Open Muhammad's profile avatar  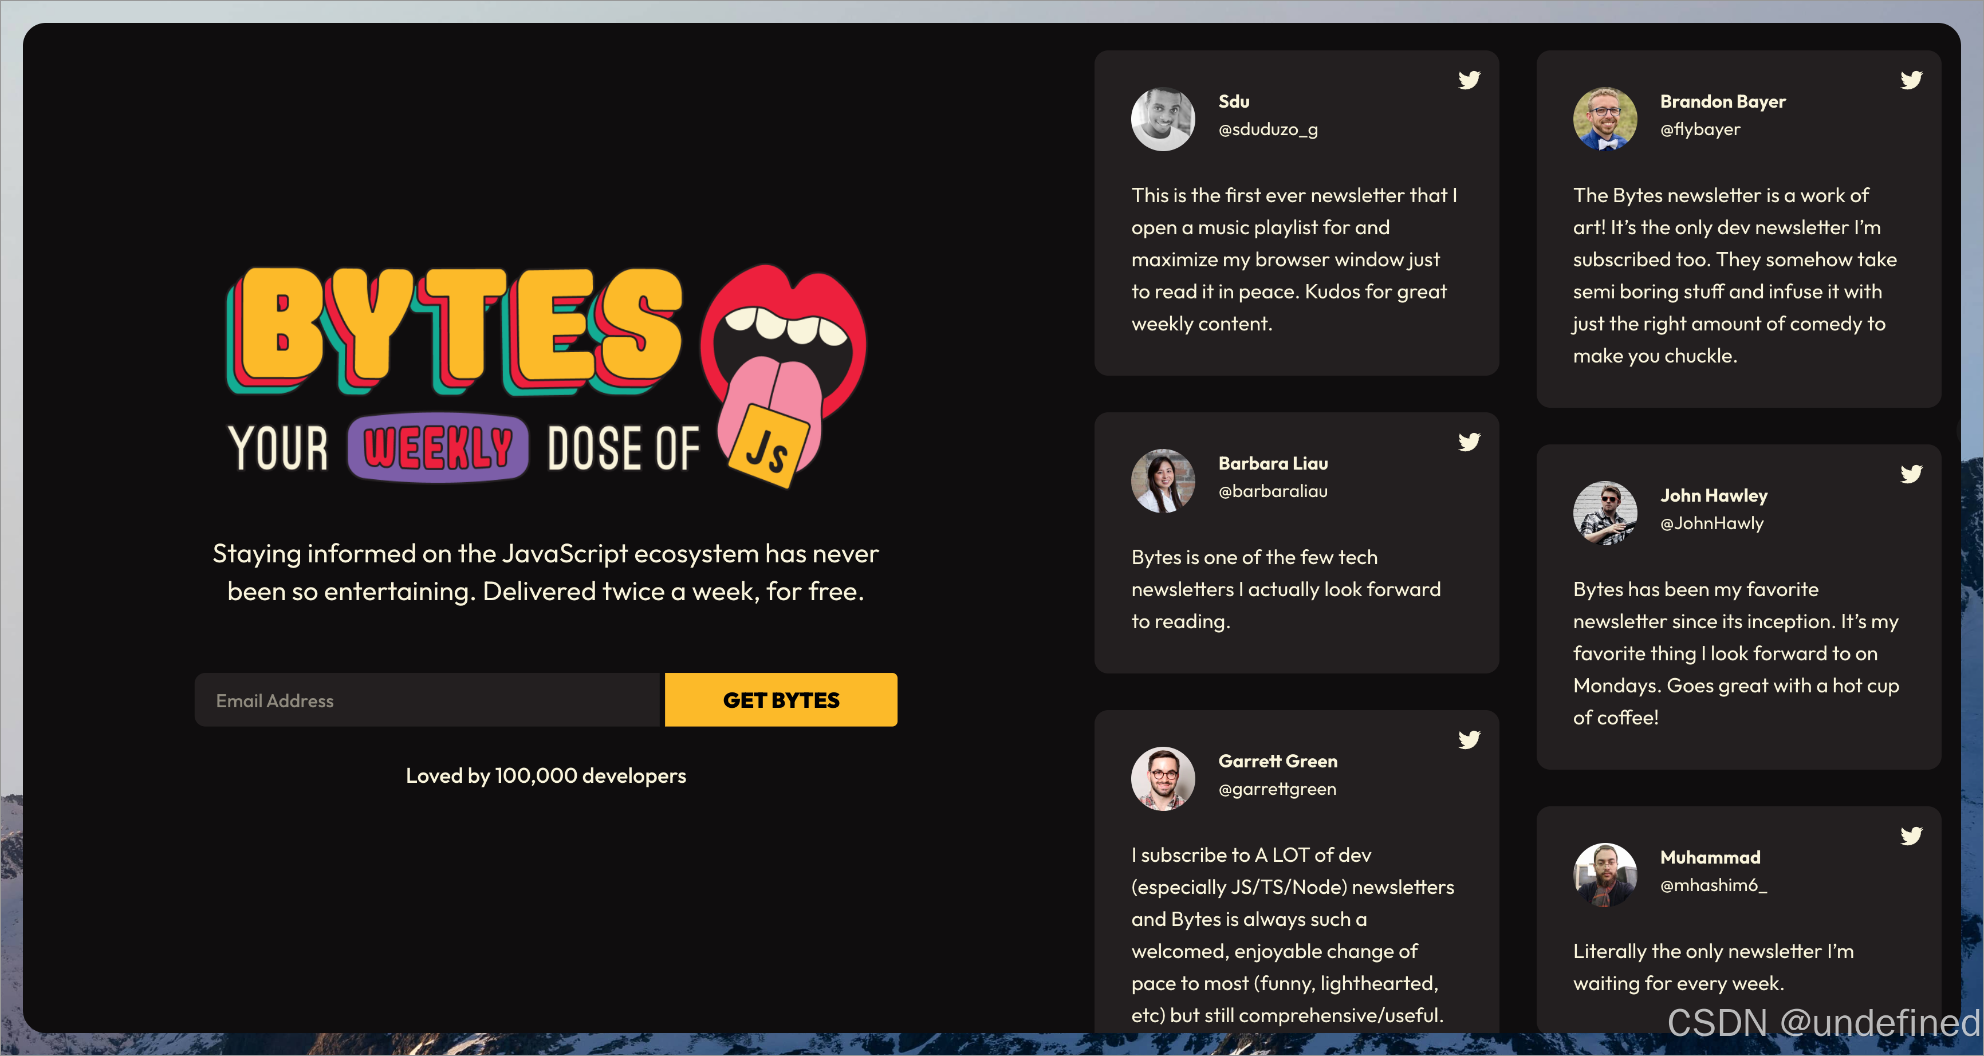(1605, 875)
